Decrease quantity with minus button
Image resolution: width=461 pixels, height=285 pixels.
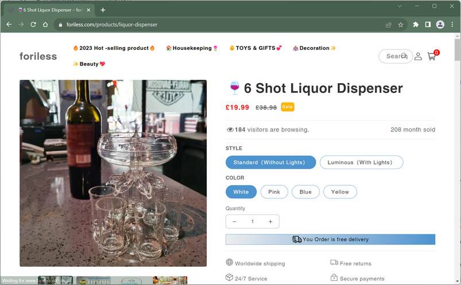point(234,221)
